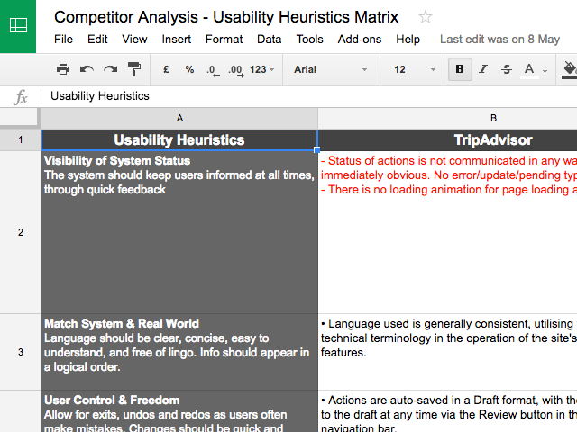Decrease decimal places
This screenshot has width=577, height=432.
point(213,70)
